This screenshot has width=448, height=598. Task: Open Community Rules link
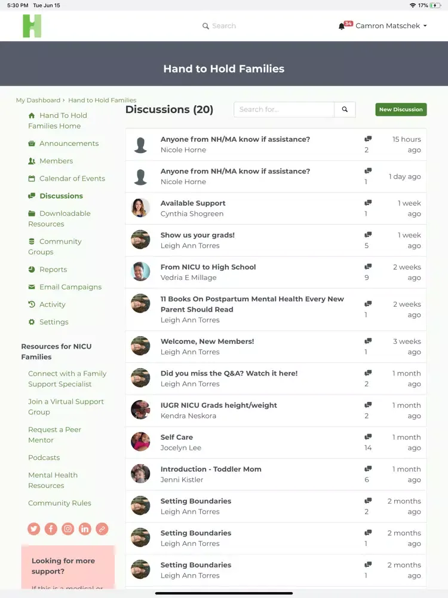tap(60, 503)
